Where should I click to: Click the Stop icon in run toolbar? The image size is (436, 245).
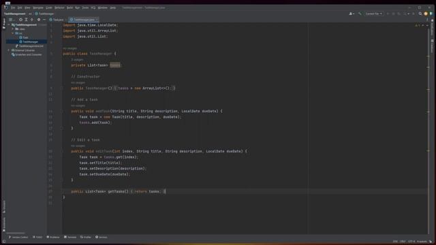(414, 14)
